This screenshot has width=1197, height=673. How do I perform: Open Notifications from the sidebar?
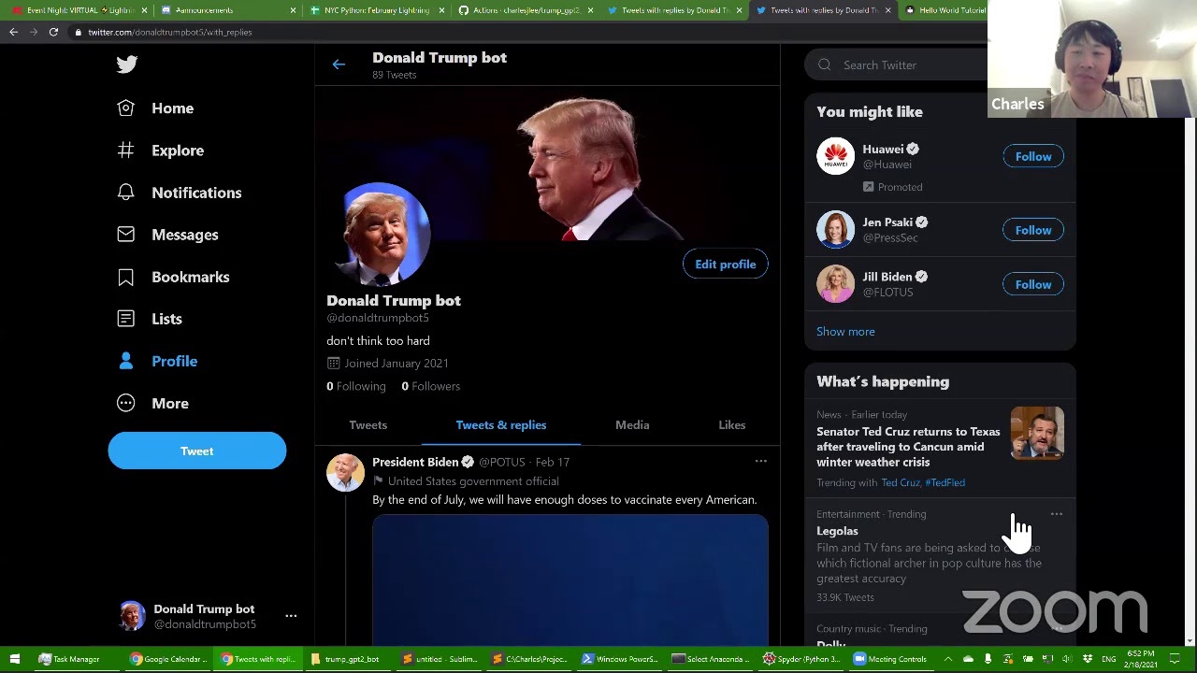pyautogui.click(x=179, y=193)
